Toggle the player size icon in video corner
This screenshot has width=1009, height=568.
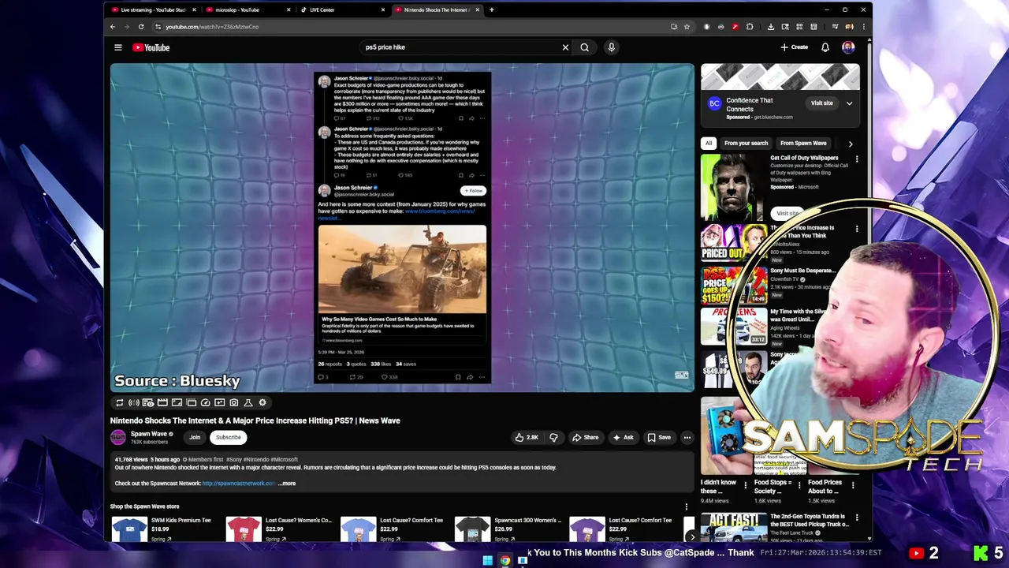[x=681, y=375]
